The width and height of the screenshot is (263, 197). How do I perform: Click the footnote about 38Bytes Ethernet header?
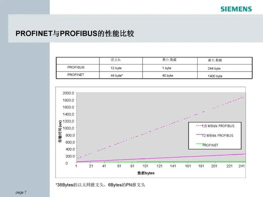(100, 185)
